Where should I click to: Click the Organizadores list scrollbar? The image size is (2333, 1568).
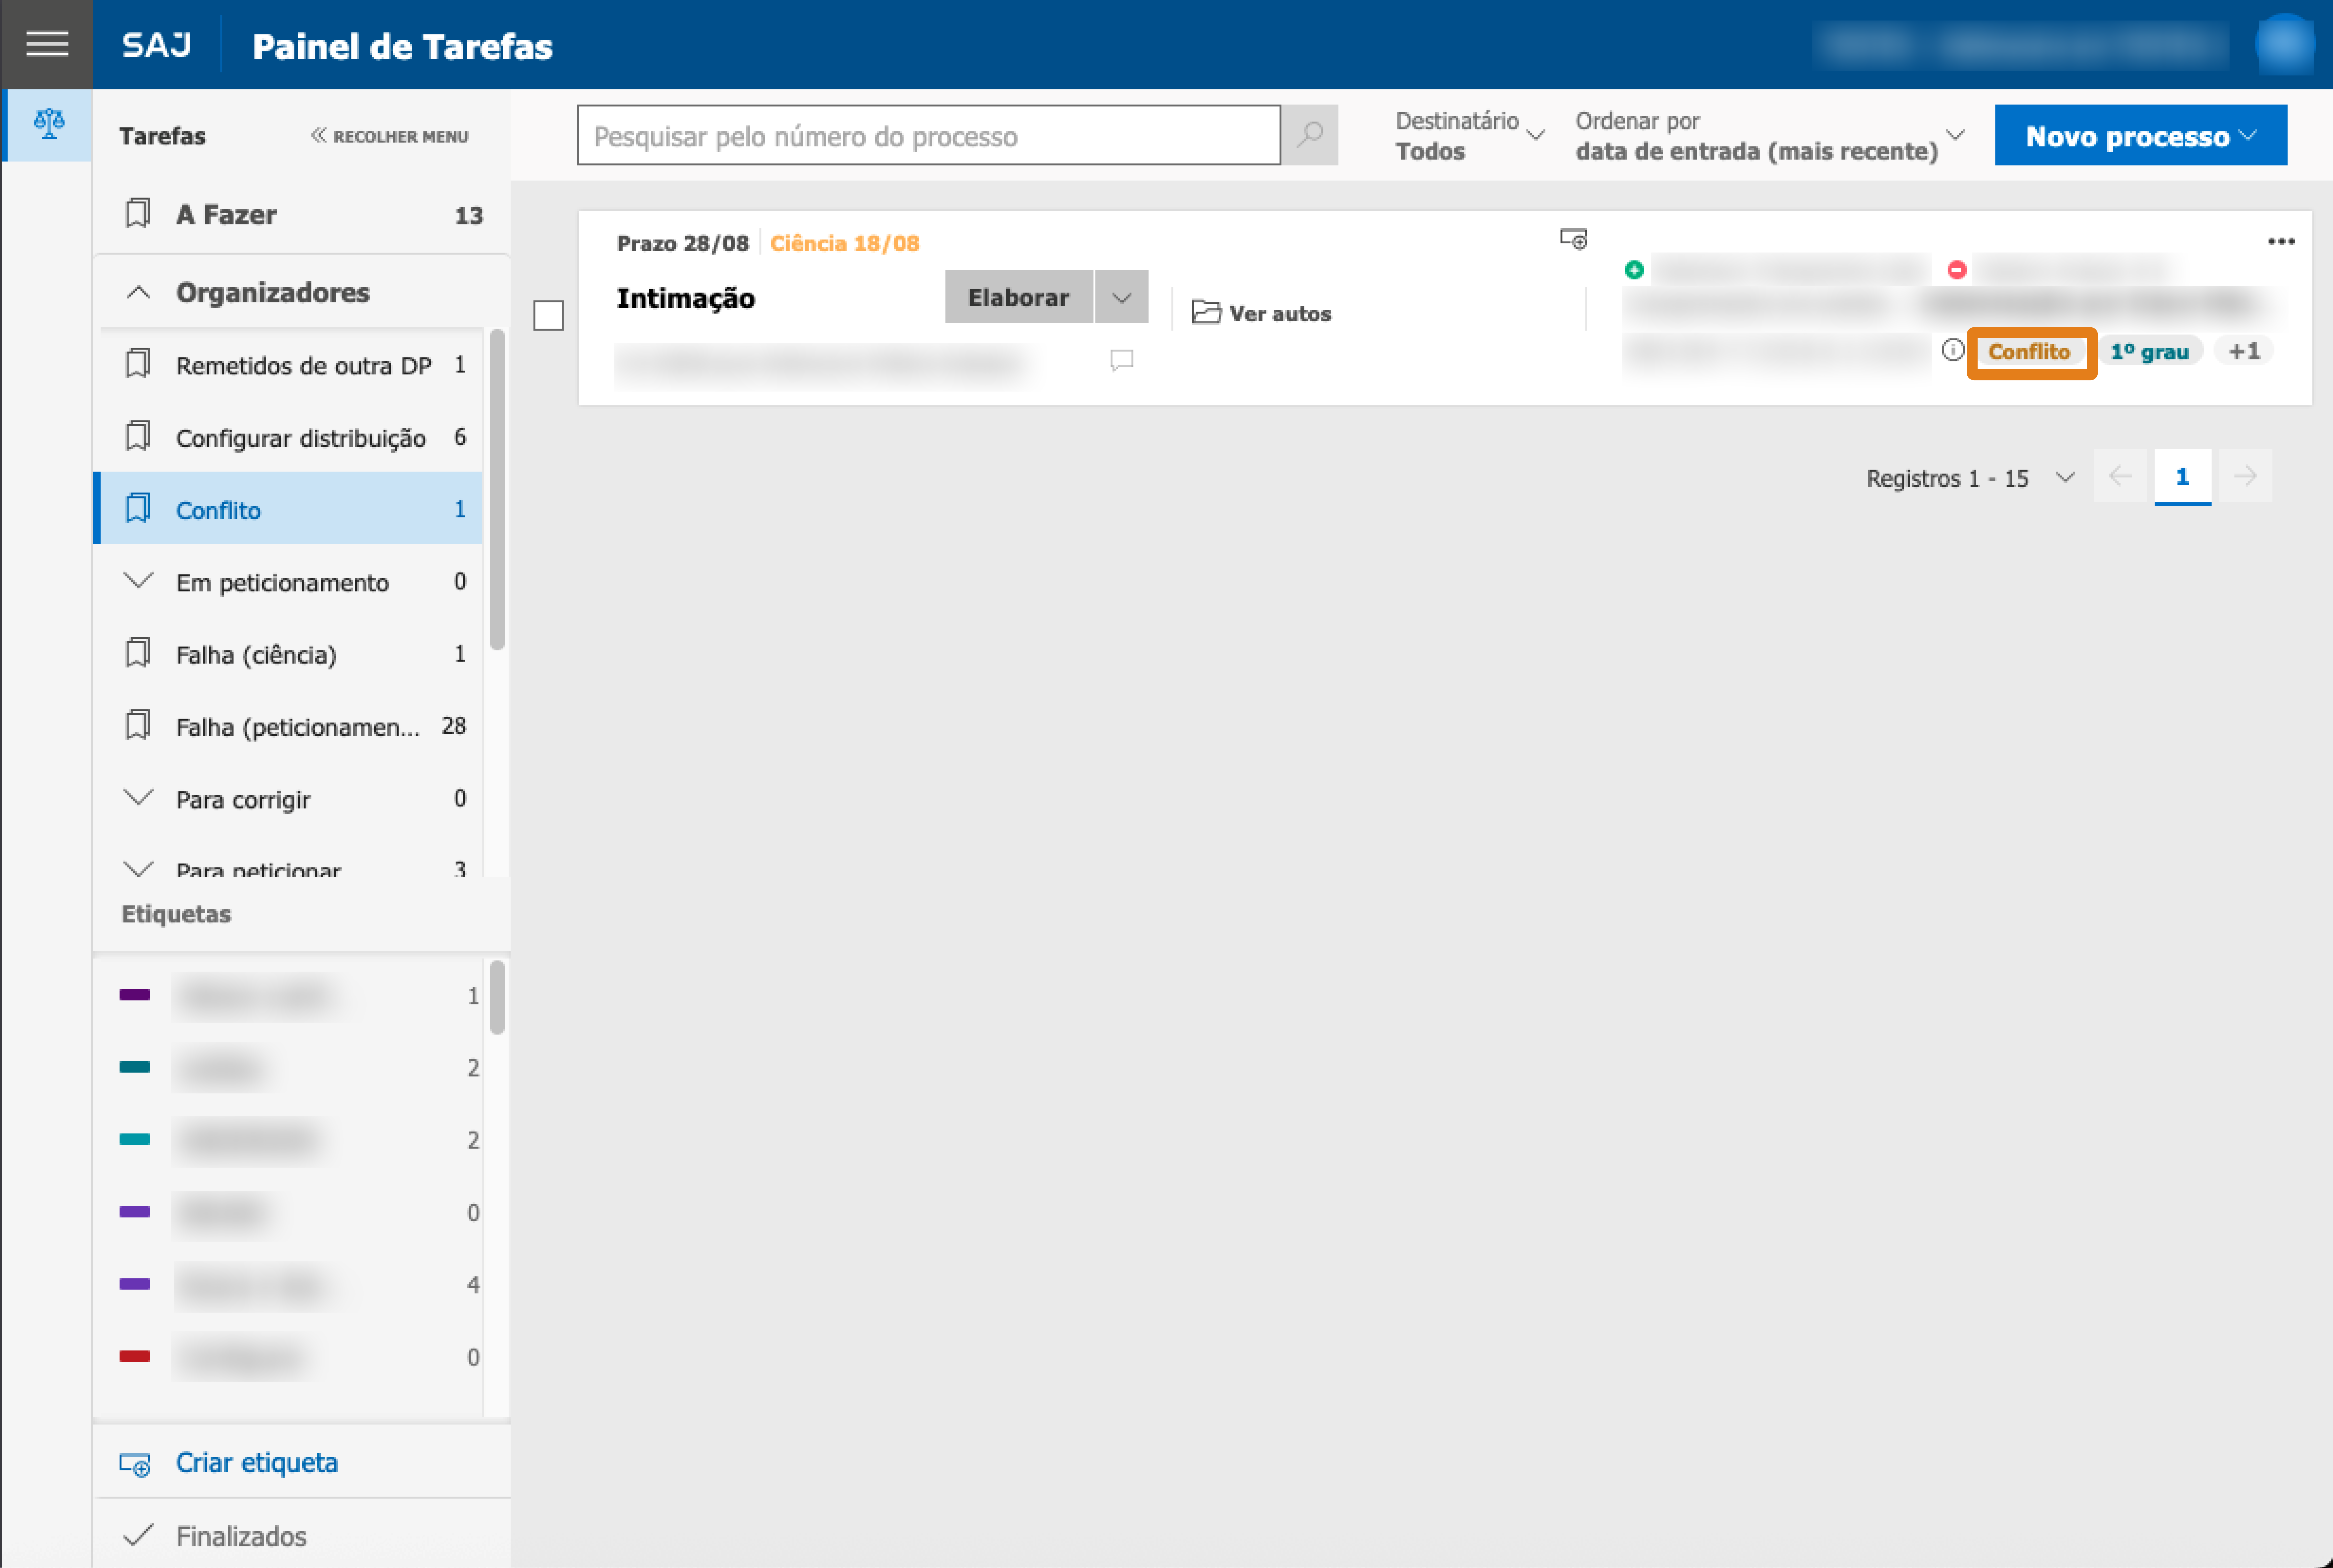pyautogui.click(x=497, y=490)
